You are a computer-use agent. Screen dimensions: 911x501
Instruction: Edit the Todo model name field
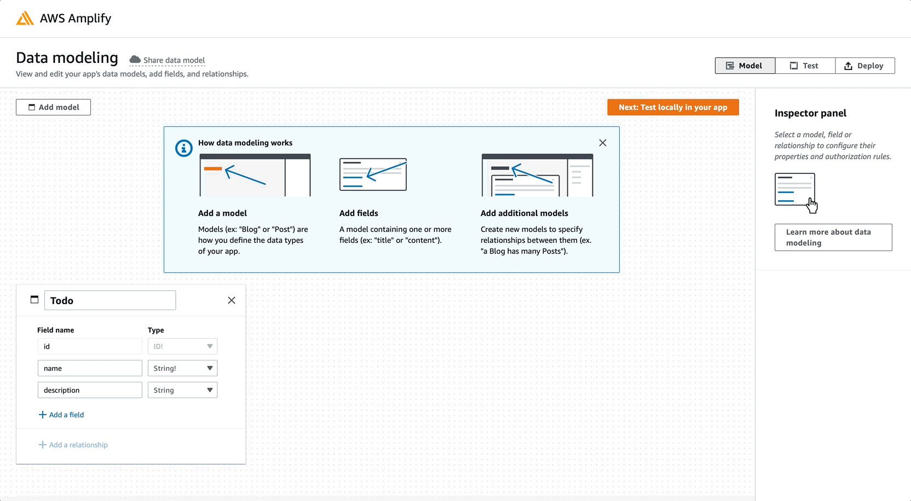coord(110,300)
